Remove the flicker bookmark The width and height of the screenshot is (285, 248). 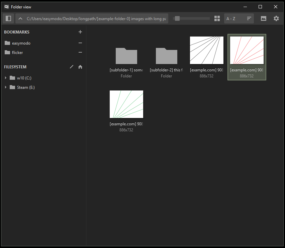tap(80, 52)
